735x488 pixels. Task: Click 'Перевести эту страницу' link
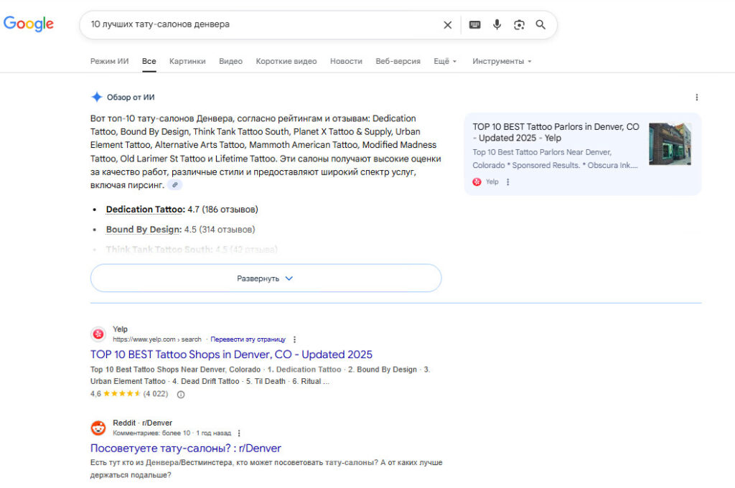point(248,339)
